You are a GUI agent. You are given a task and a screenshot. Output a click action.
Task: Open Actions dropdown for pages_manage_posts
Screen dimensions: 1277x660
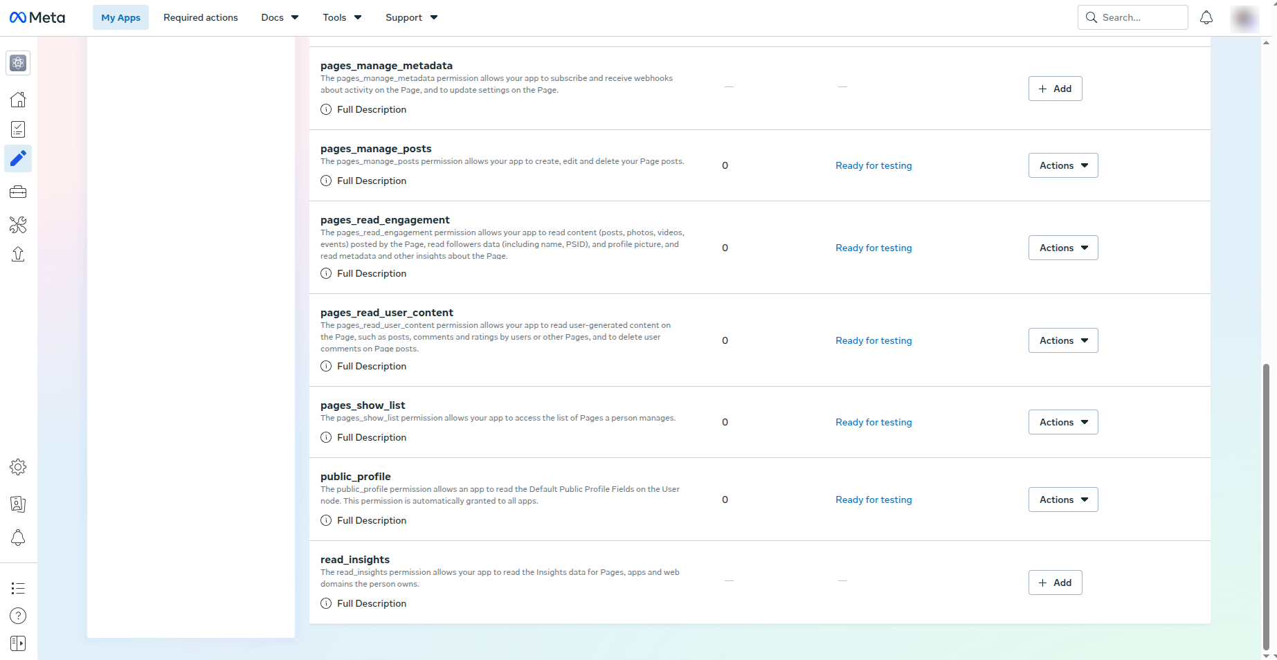pyautogui.click(x=1063, y=165)
